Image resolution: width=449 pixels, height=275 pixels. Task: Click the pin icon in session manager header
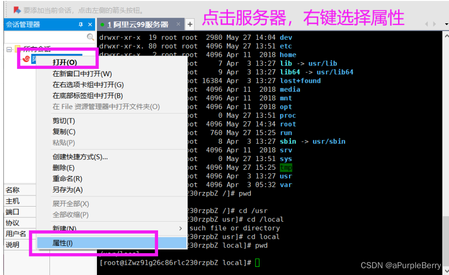pos(81,25)
